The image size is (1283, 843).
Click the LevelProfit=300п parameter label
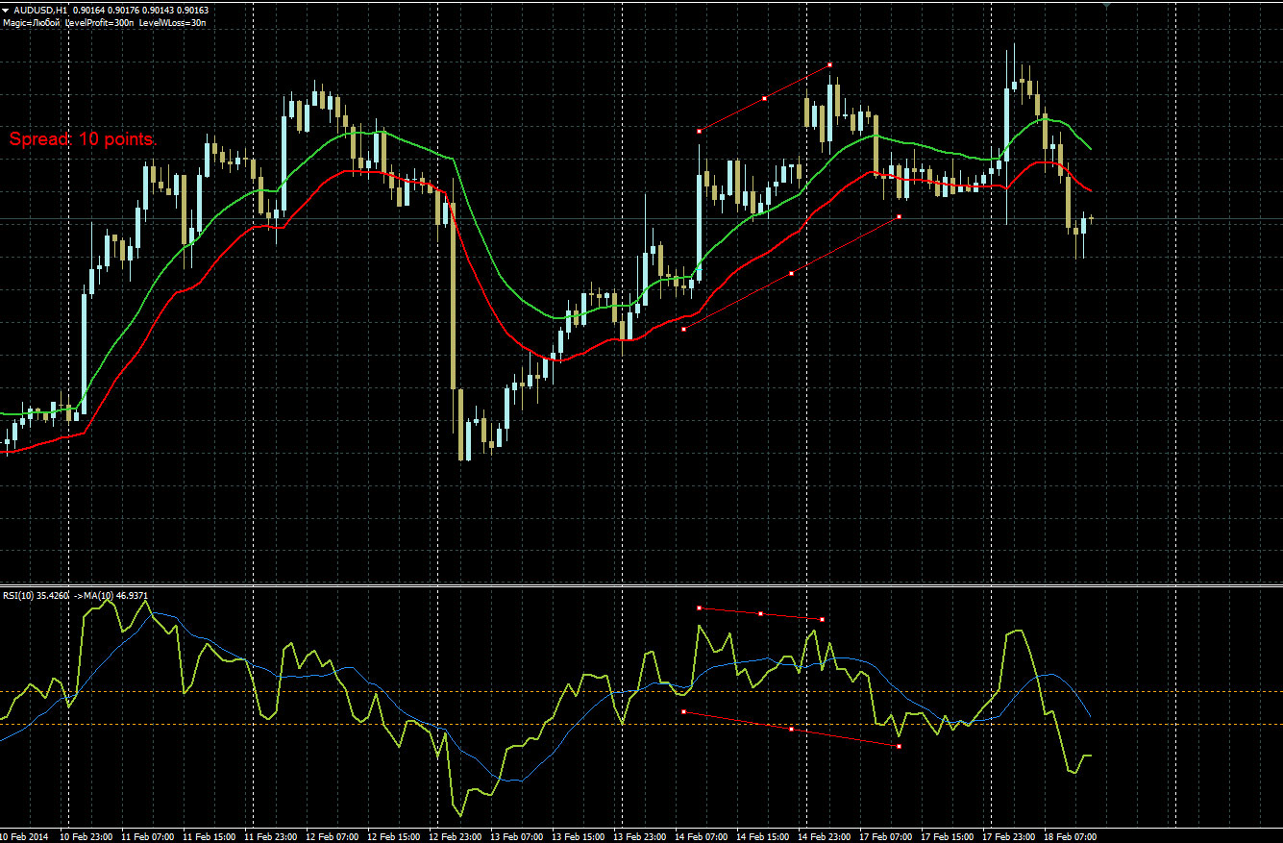pos(99,21)
